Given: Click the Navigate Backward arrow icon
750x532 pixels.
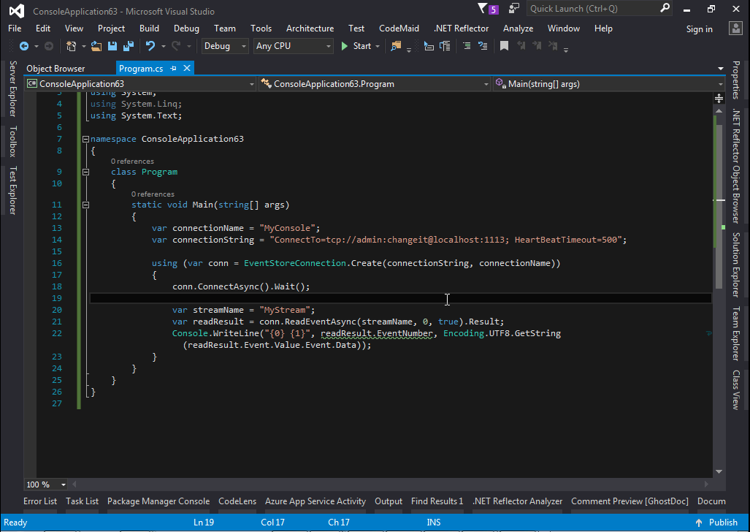Looking at the screenshot, I should point(23,46).
